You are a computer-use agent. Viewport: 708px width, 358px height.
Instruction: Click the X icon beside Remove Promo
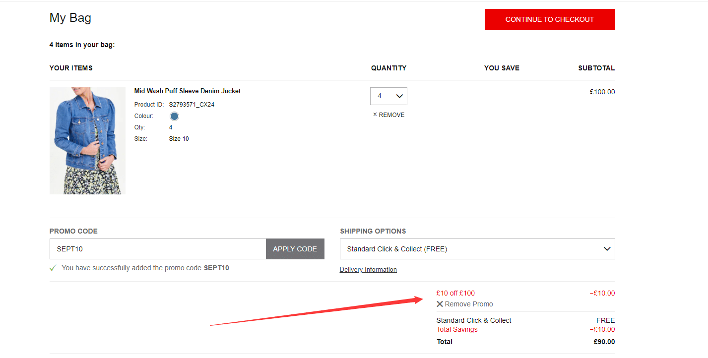(x=440, y=304)
